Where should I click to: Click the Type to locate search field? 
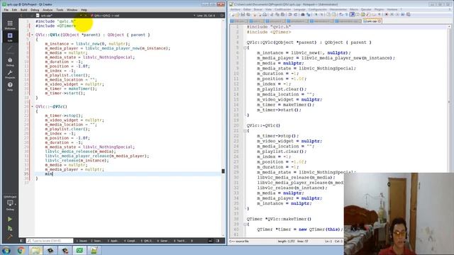coord(50,241)
